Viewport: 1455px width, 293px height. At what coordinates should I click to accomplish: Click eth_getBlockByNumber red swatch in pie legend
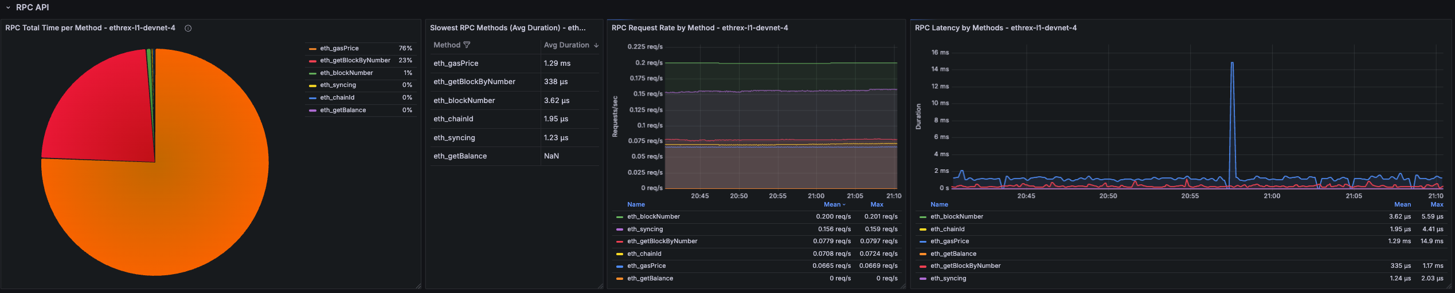[312, 61]
